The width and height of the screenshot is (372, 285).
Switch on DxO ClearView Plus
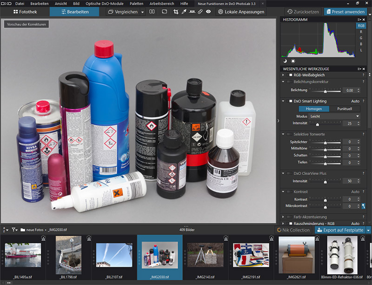[290, 173]
